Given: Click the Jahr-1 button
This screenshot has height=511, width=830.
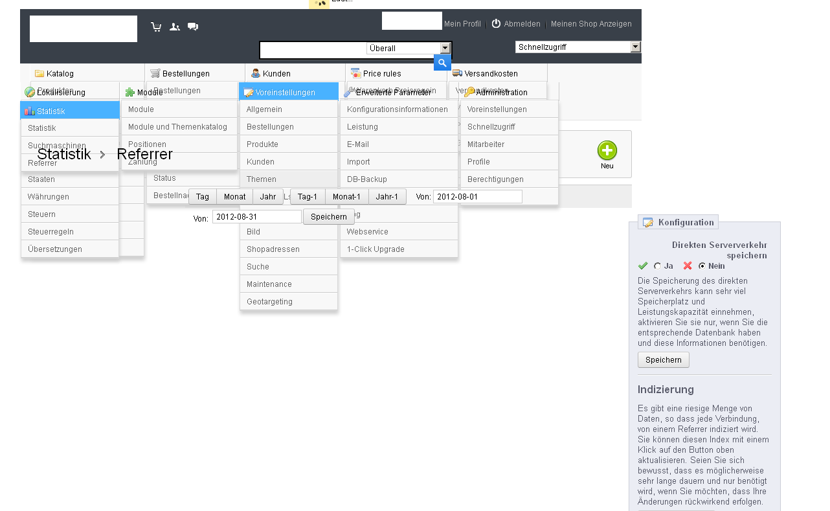Looking at the screenshot, I should [387, 196].
